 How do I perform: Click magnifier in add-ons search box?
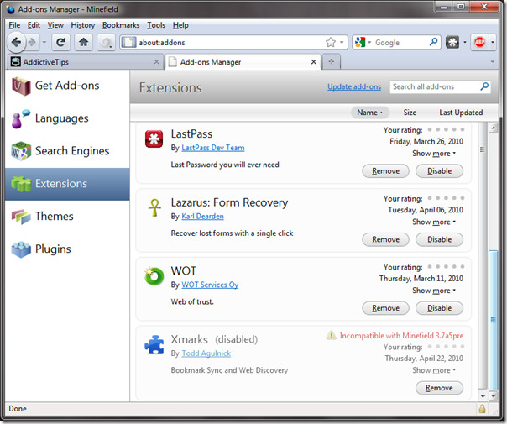[x=484, y=86]
